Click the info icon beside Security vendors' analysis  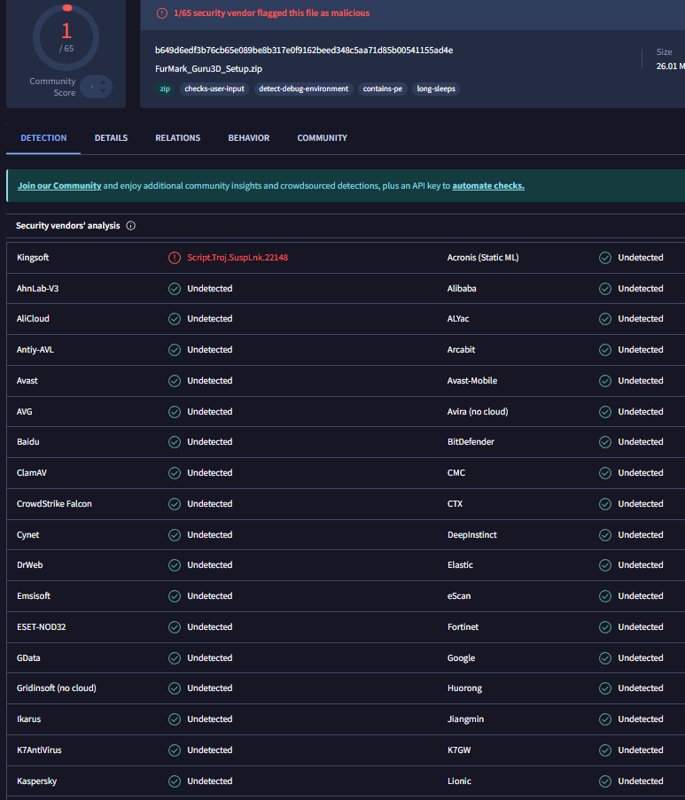130,226
